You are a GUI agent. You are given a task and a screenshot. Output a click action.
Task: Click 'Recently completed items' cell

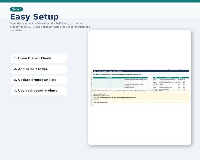[x=168, y=88]
